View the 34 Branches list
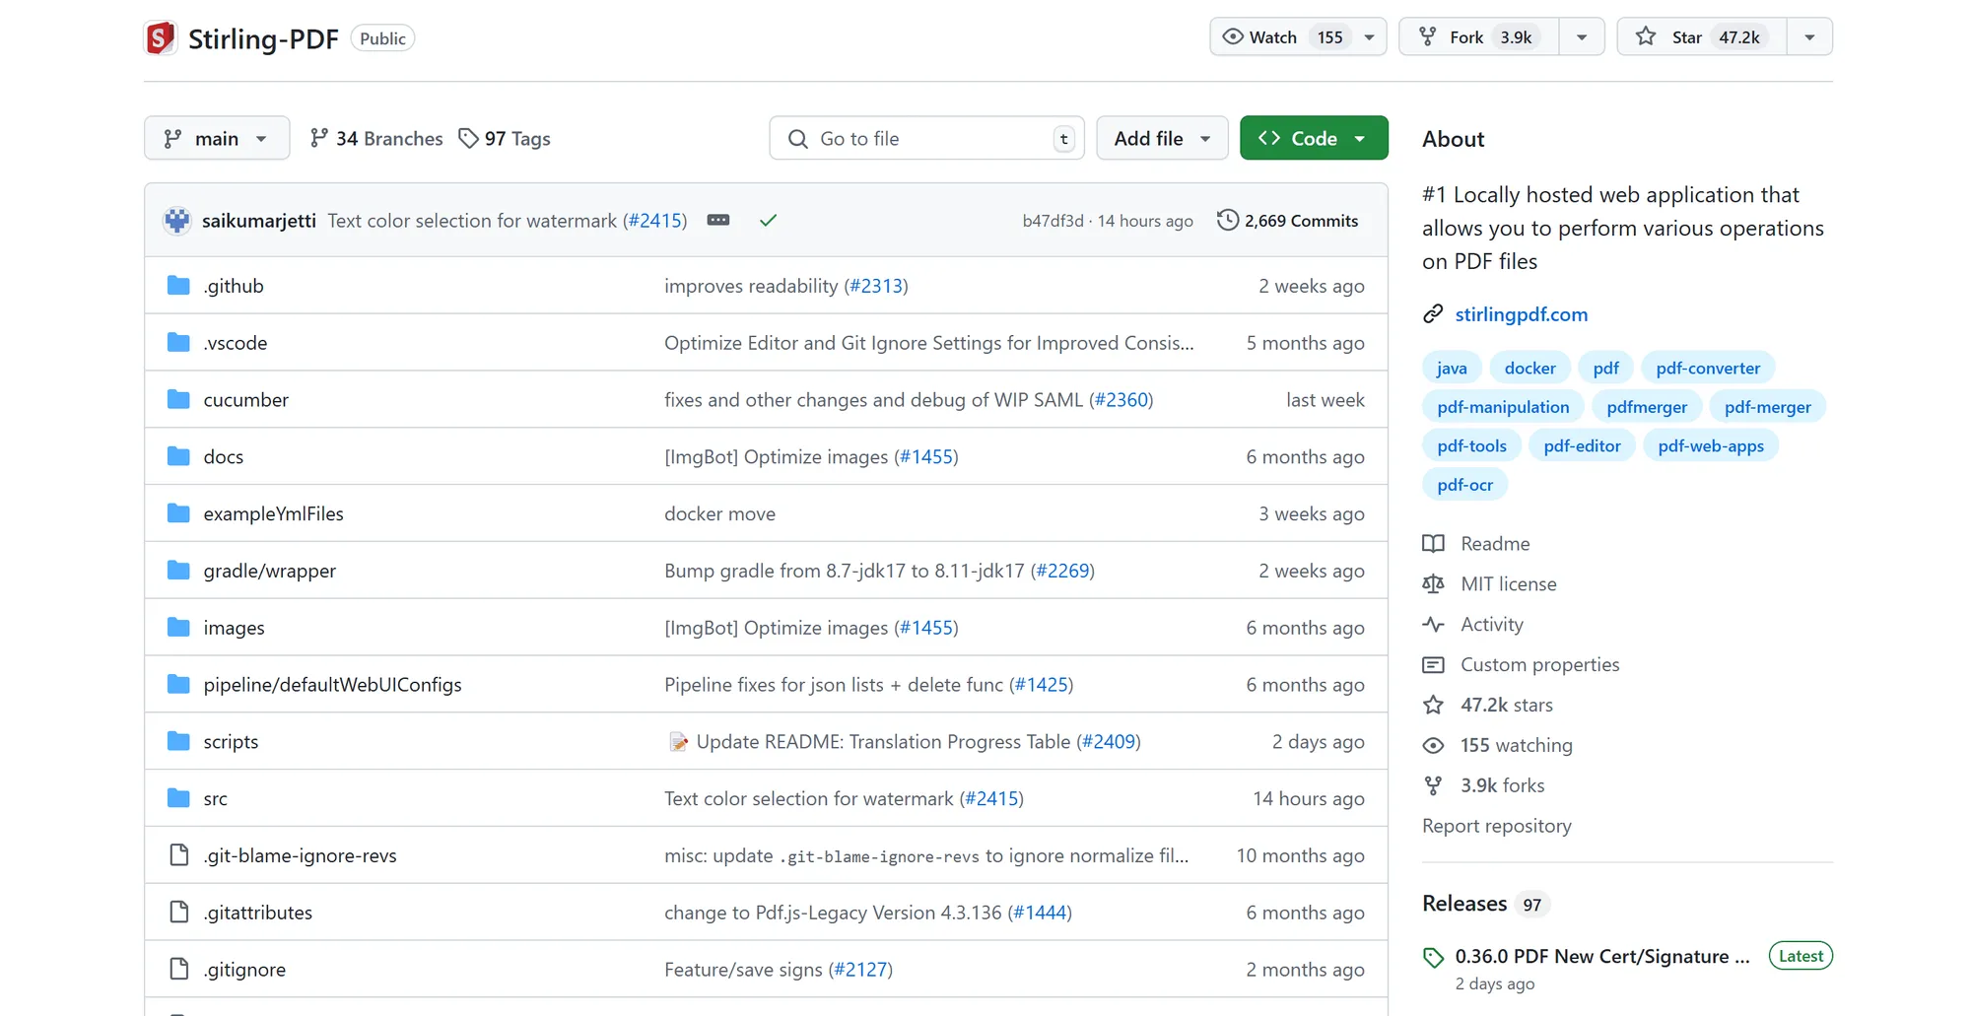The image size is (1971, 1016). click(376, 139)
